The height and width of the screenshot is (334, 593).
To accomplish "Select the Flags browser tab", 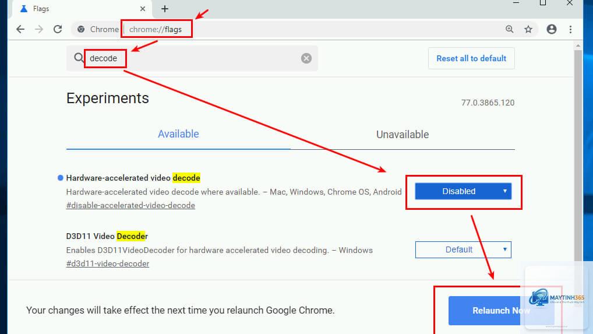I will pos(82,9).
